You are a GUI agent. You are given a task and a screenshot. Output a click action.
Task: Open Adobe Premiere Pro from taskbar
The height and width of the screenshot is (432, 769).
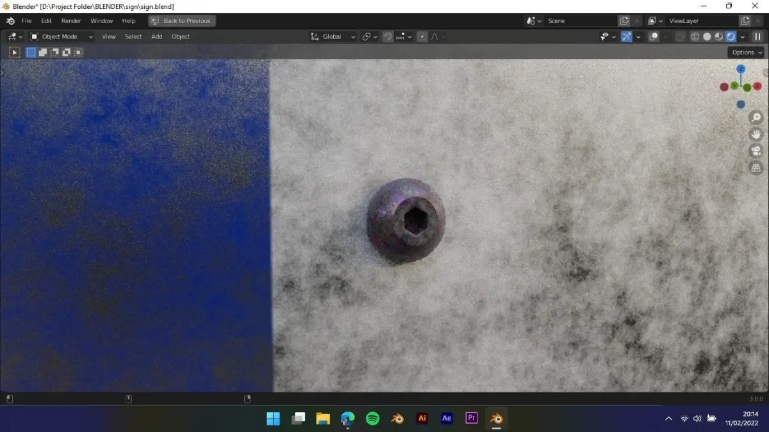tap(472, 419)
